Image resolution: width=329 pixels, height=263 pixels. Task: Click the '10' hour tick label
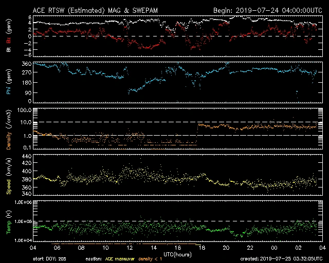pos(105,248)
